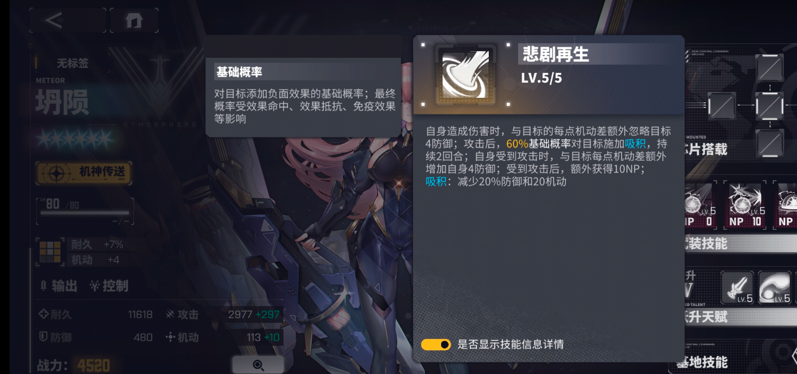Toggle 是否显示技能信息详情 switch
797x374 pixels.
[x=436, y=345]
